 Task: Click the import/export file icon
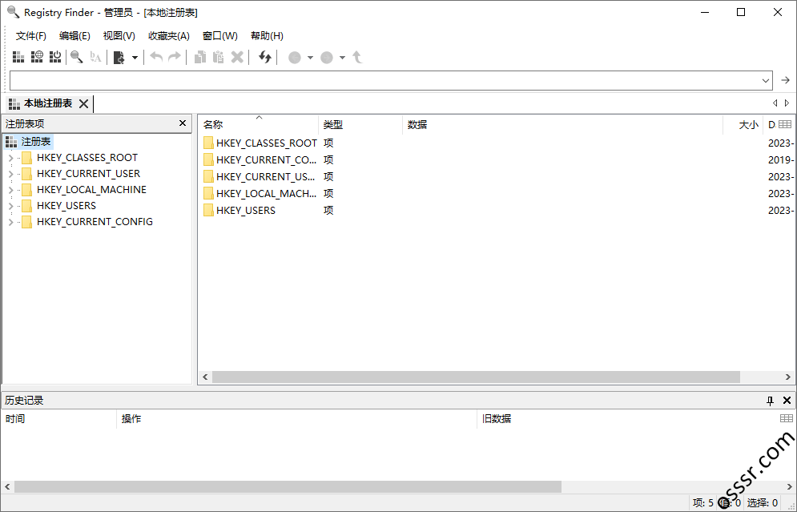tap(119, 58)
